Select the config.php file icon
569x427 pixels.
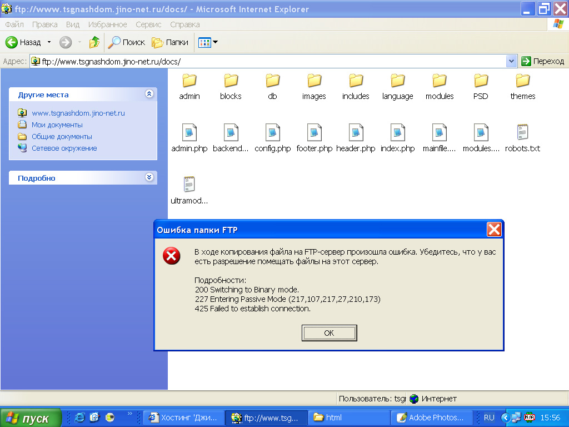tap(272, 132)
